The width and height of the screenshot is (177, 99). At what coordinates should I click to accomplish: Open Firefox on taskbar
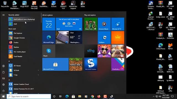pos(99,97)
